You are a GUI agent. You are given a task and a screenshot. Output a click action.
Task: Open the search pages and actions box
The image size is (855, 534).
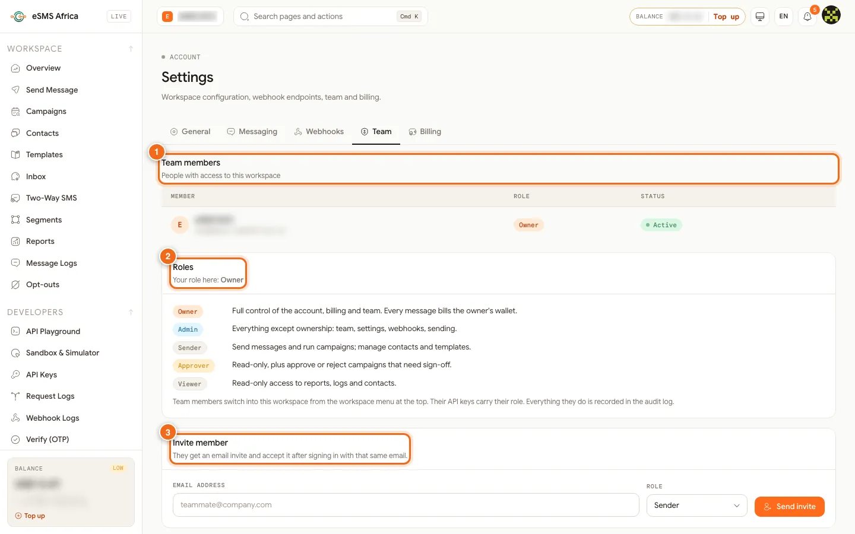[331, 17]
